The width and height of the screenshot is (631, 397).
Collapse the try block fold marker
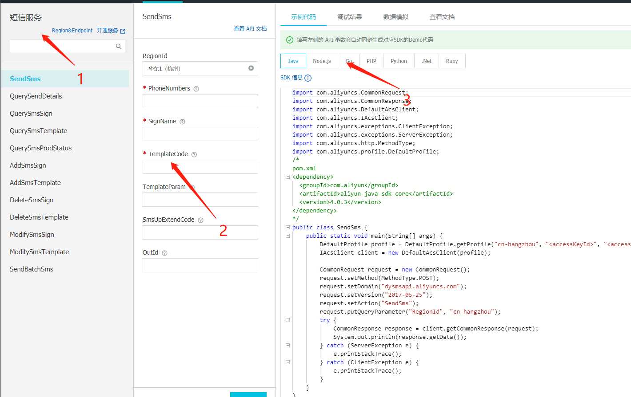coord(288,320)
